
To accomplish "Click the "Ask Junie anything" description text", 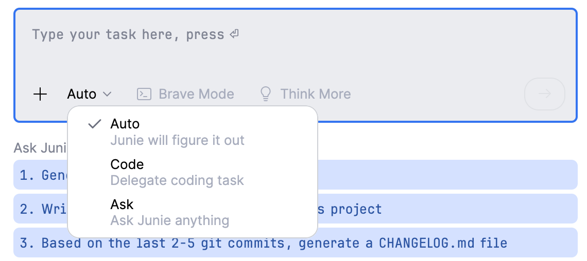I will pyautogui.click(x=170, y=220).
